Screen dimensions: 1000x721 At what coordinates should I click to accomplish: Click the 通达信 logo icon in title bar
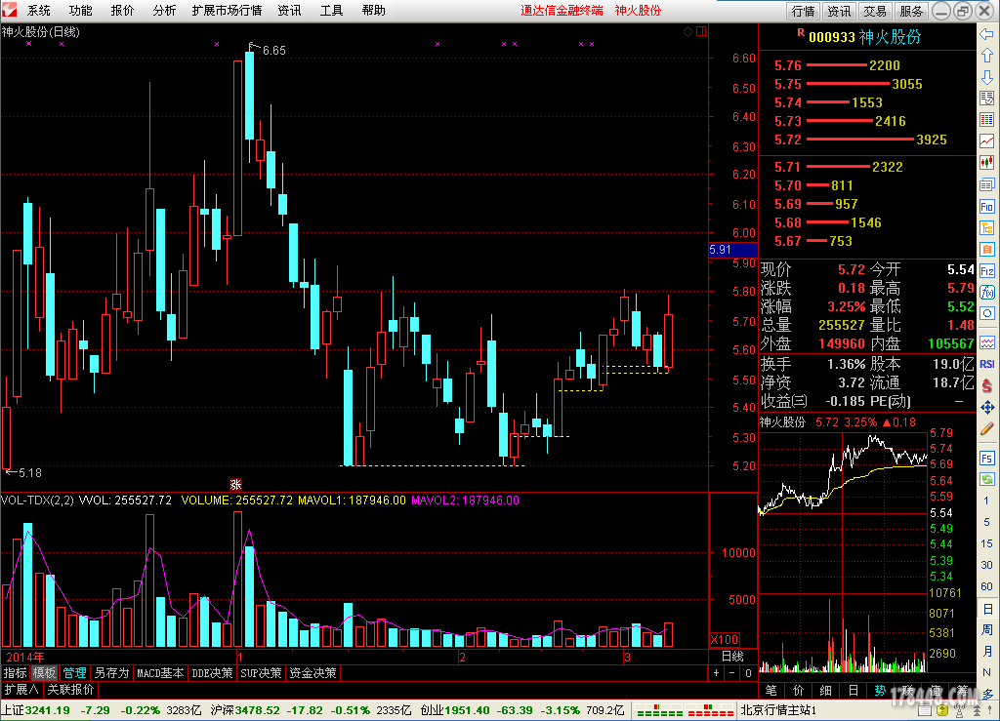pos(9,10)
